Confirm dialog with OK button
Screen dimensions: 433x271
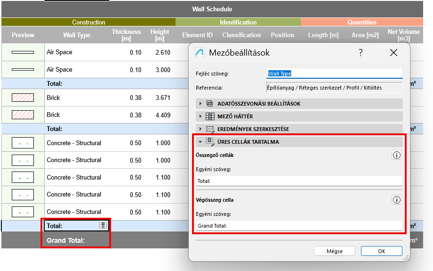coord(381,251)
